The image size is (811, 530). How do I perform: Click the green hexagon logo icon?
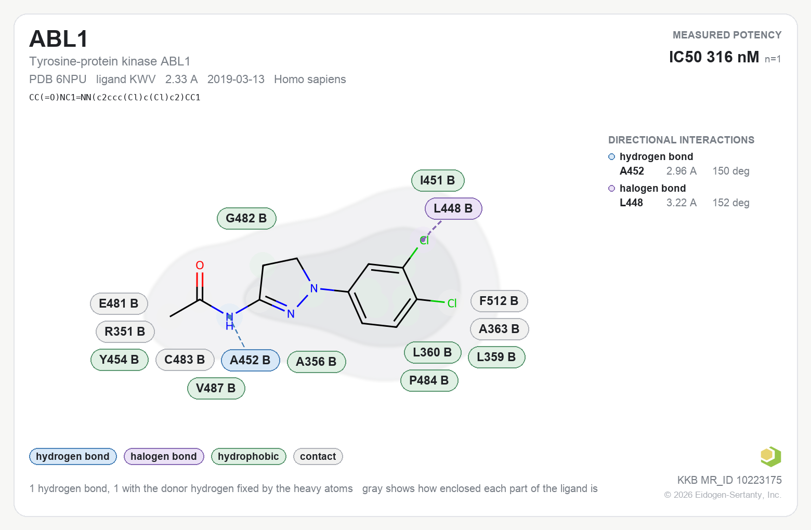(x=770, y=457)
